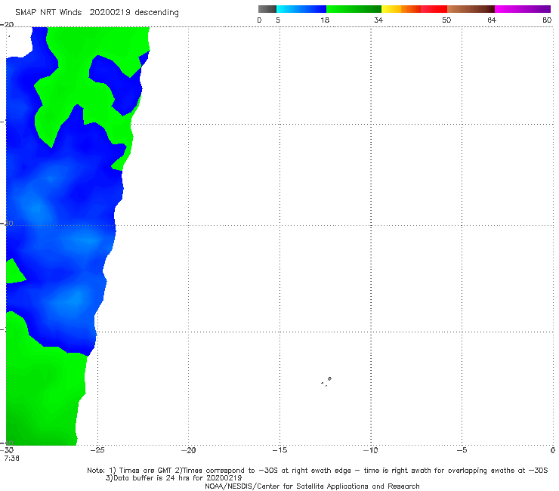Click the gray segment of the color bar

click(267, 9)
